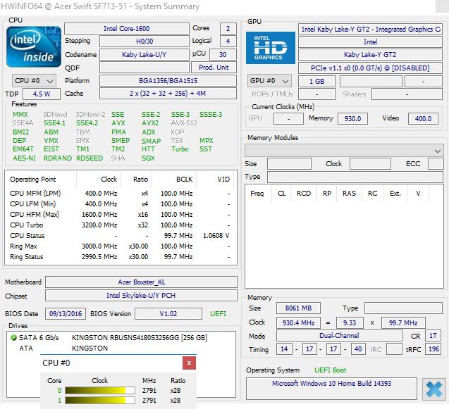Click the RDSEED feature label
The image size is (449, 414).
click(x=90, y=158)
